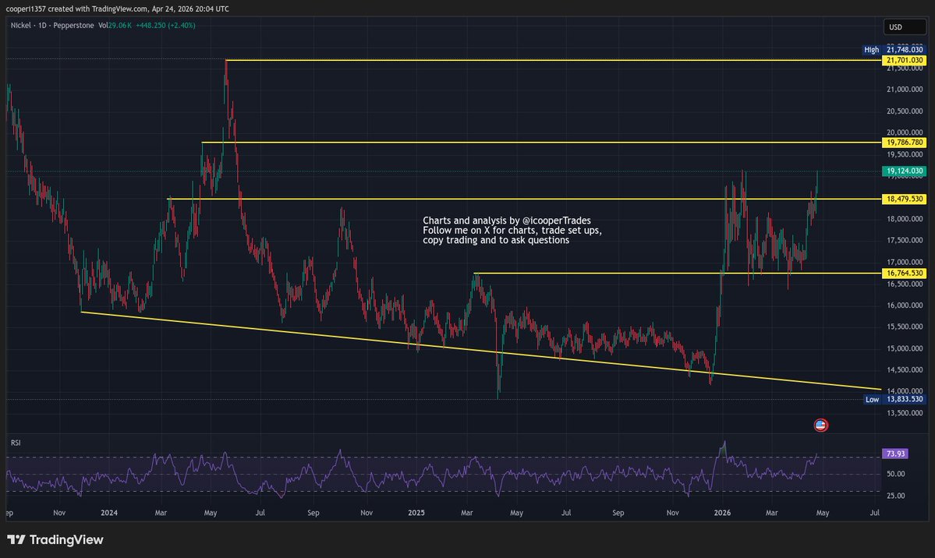Click the 14,500.000 price axis label
This screenshot has width=935, height=558.
click(905, 370)
